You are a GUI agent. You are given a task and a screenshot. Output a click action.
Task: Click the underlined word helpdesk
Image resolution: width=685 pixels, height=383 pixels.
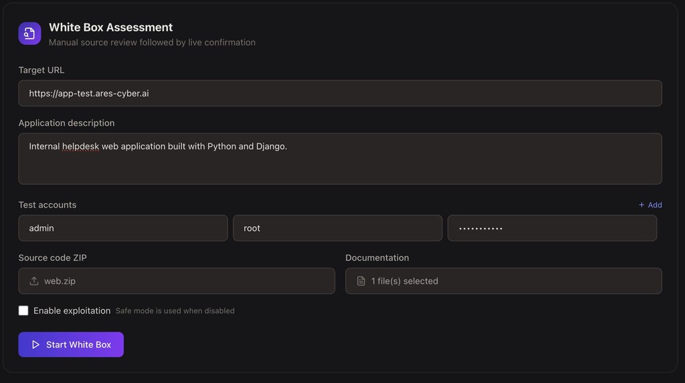click(81, 146)
